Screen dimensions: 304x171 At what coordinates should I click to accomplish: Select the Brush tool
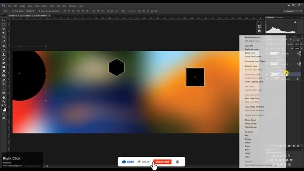[4, 50]
